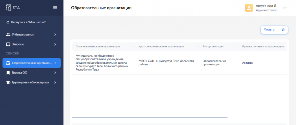This screenshot has height=125, width=296.
Task: Click the user avatar icon
Action: [x=249, y=8]
